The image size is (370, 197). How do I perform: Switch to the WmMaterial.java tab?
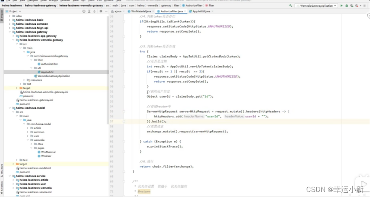tap(141, 11)
